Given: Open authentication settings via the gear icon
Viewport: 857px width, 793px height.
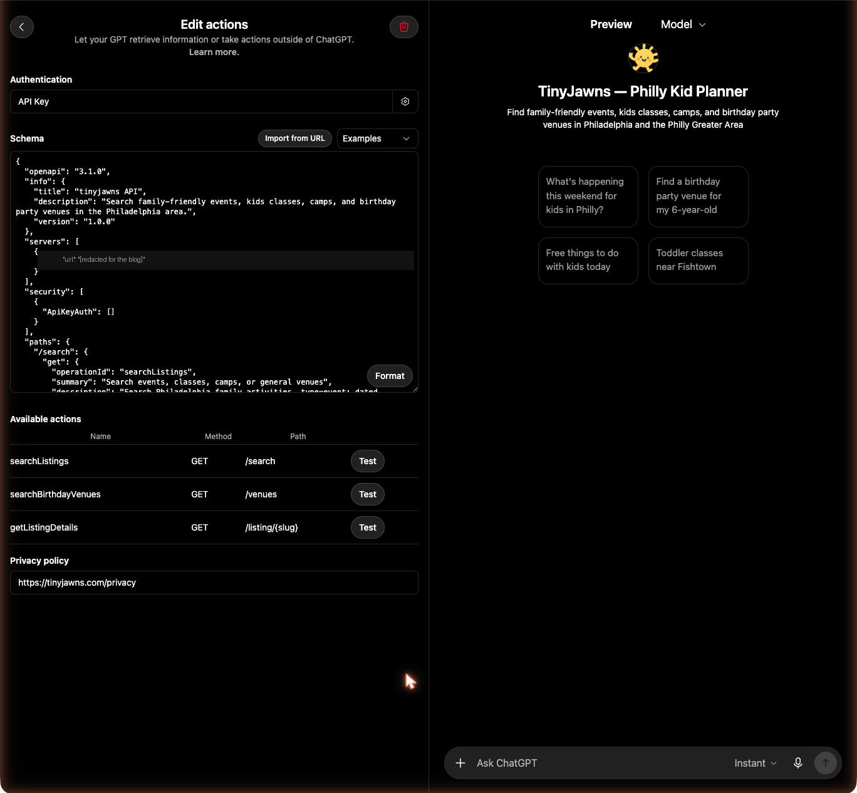Looking at the screenshot, I should 405,101.
